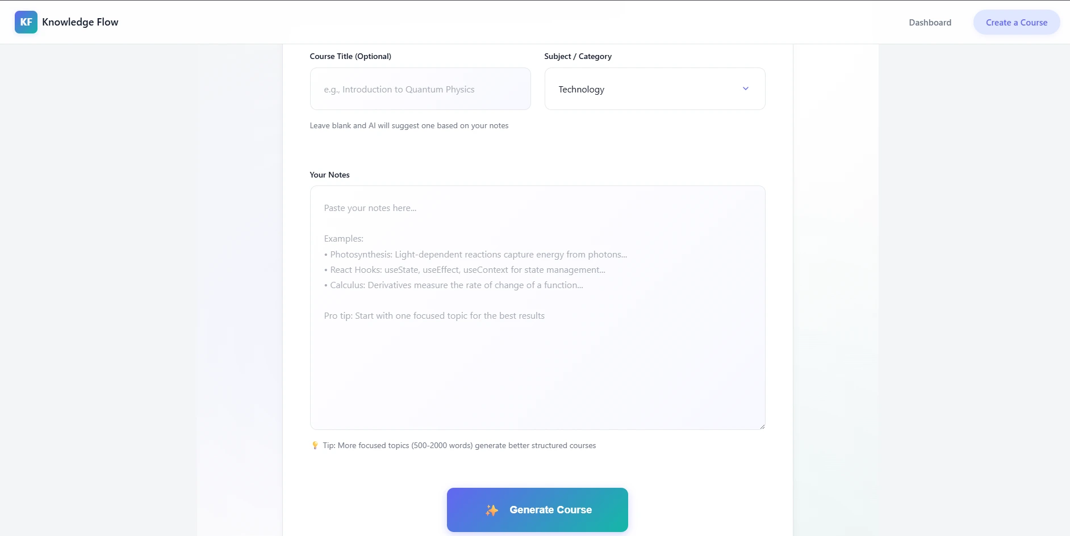This screenshot has width=1070, height=536.
Task: Click the chevron arrow beside Technology
Action: pyautogui.click(x=746, y=88)
